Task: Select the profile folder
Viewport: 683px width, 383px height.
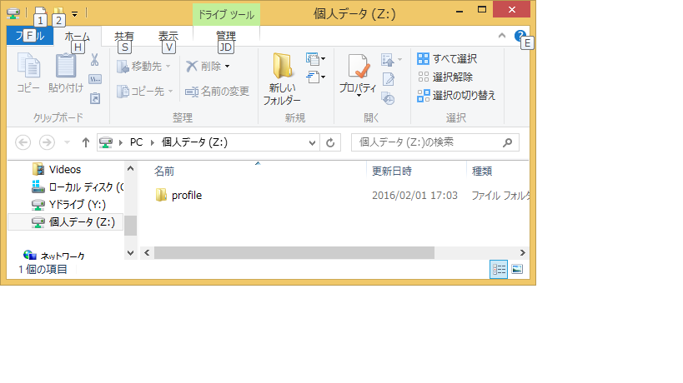Action: pos(186,196)
